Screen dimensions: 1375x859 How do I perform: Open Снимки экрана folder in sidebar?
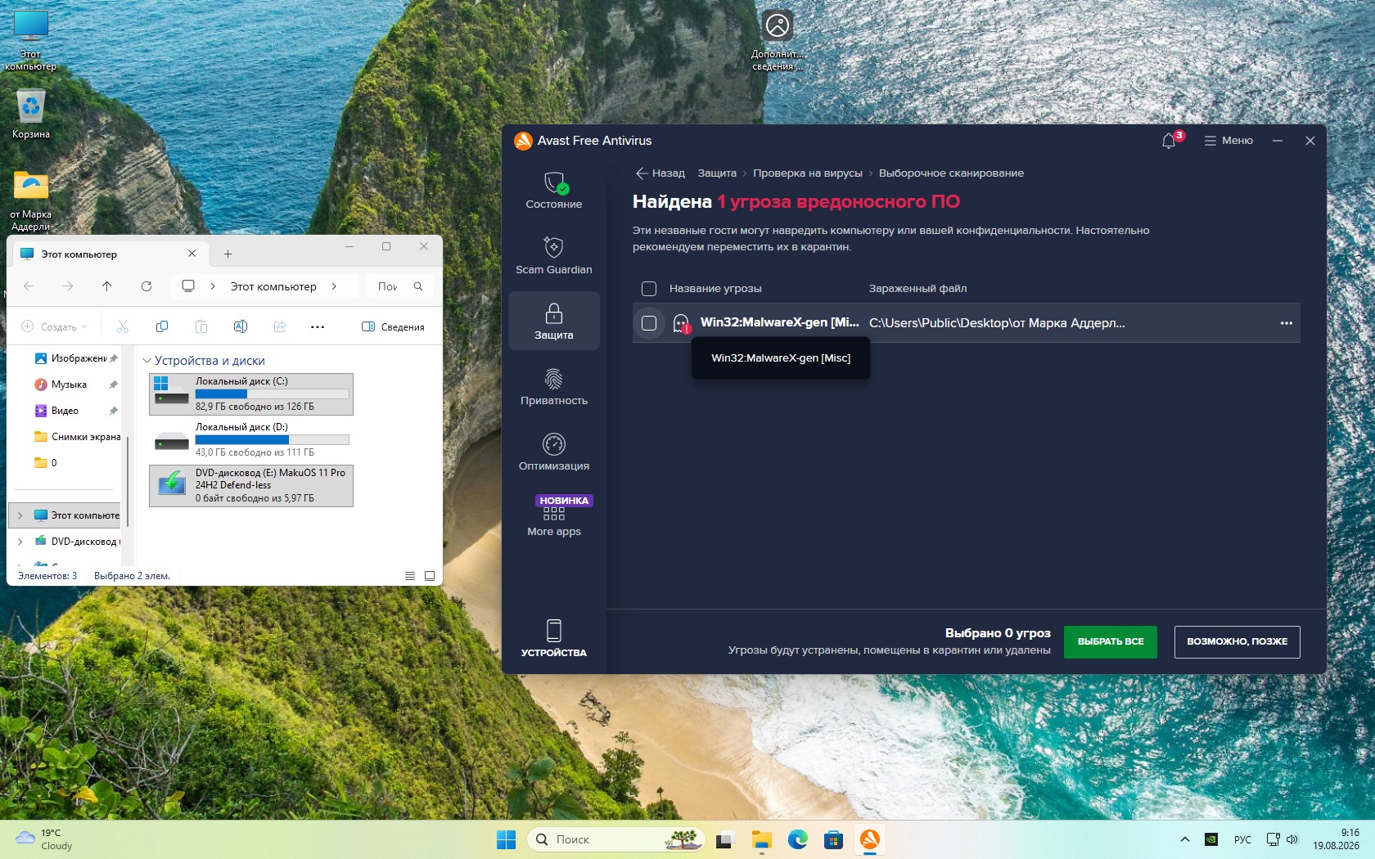(78, 437)
